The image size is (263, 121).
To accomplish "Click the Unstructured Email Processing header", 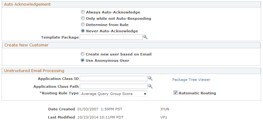I will [131, 71].
